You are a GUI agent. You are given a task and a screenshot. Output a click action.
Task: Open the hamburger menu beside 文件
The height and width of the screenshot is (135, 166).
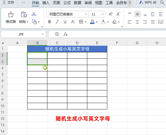(4, 2)
